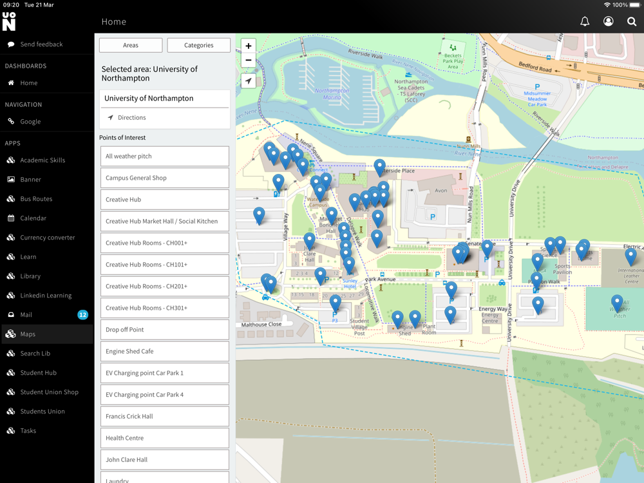Zoom in on the map
The width and height of the screenshot is (644, 483).
(249, 46)
